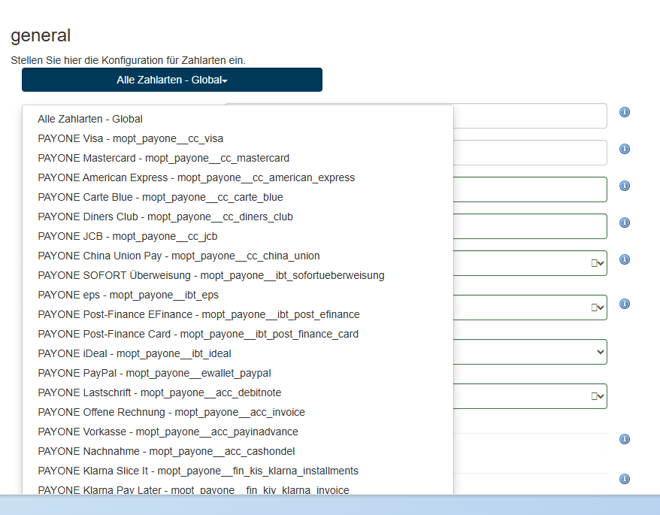
Task: Select PAYONE SOFORT Überweisung option
Action: (211, 275)
